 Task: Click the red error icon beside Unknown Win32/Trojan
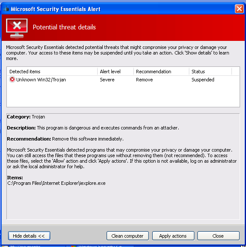click(12, 79)
